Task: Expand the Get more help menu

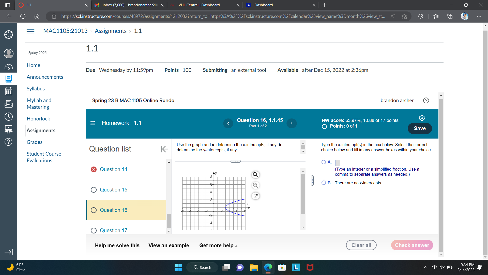Action: (218, 245)
